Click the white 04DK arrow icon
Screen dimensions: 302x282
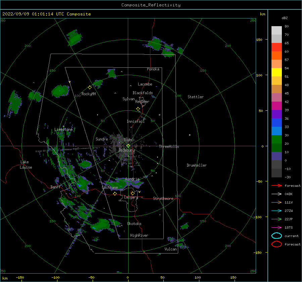tap(276, 194)
